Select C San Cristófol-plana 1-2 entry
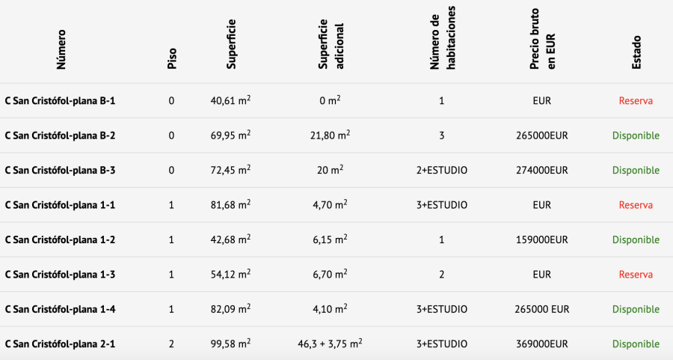This screenshot has width=673, height=360. coord(60,240)
